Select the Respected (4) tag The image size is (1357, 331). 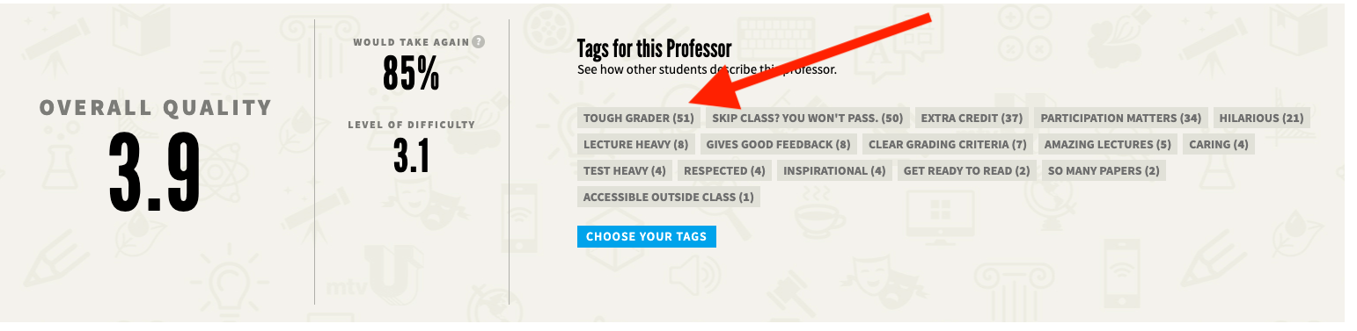tap(725, 170)
